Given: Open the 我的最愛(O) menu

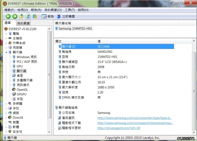Looking at the screenshot, I should pos(53,10).
